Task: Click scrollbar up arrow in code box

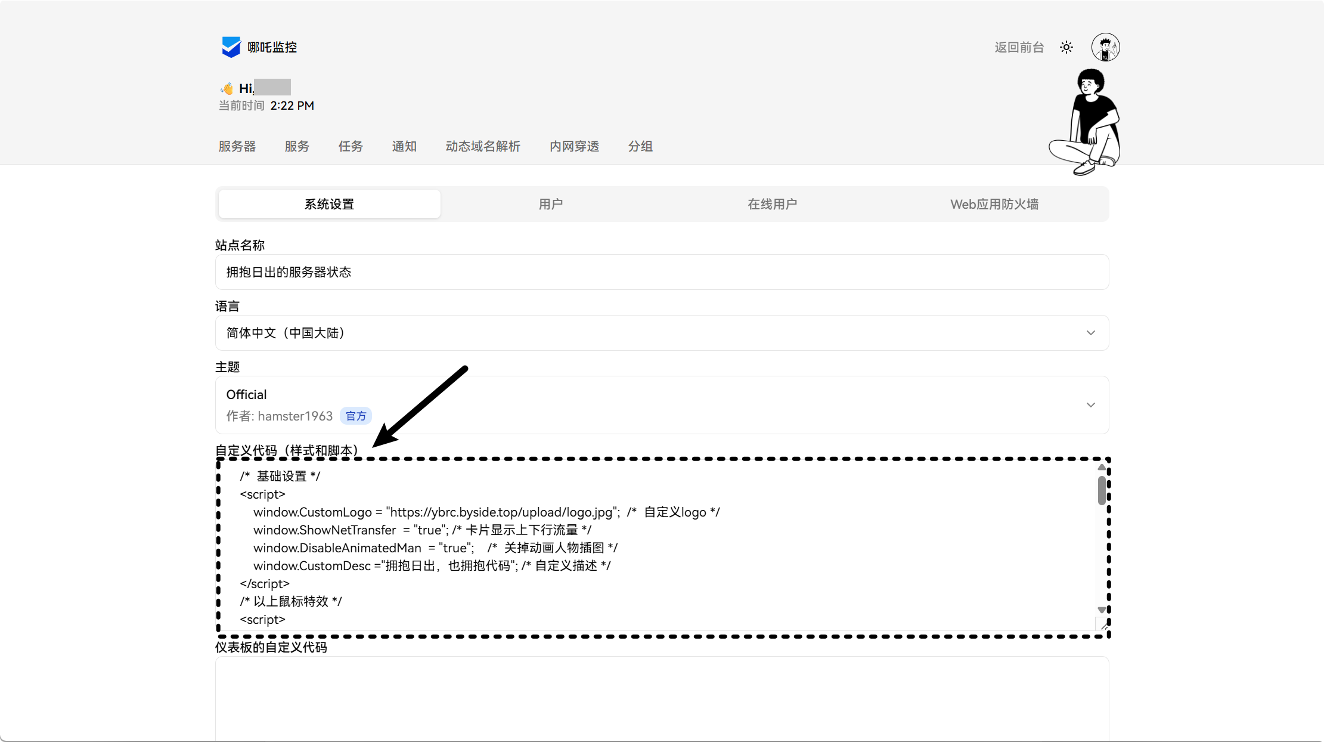Action: click(1102, 468)
